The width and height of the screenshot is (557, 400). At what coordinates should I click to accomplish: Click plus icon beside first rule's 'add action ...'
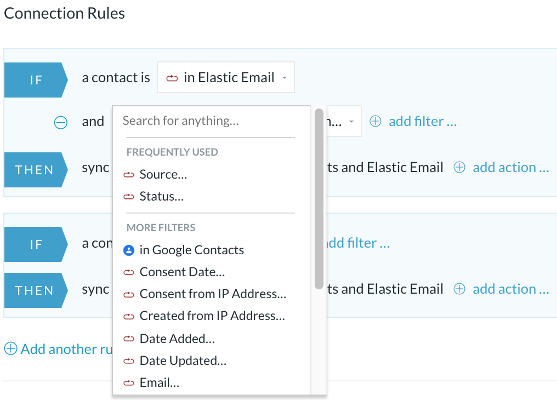(459, 167)
